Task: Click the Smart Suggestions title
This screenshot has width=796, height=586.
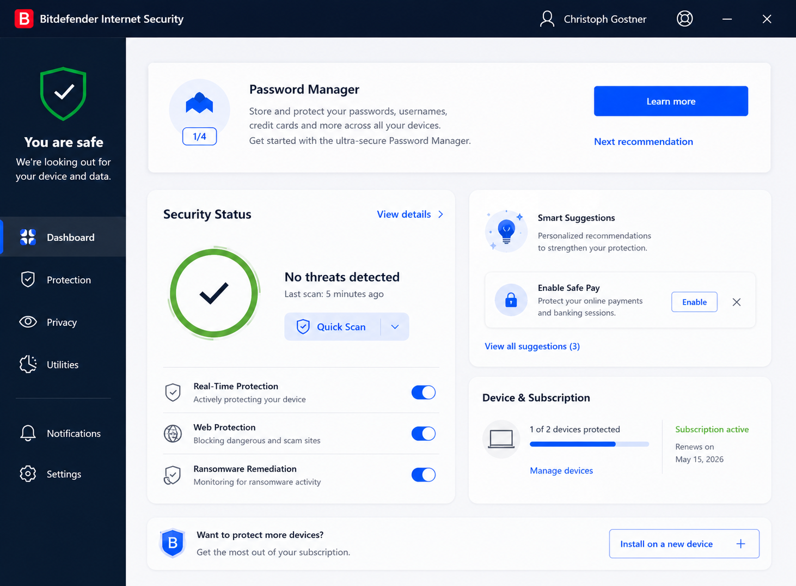Action: (x=576, y=218)
